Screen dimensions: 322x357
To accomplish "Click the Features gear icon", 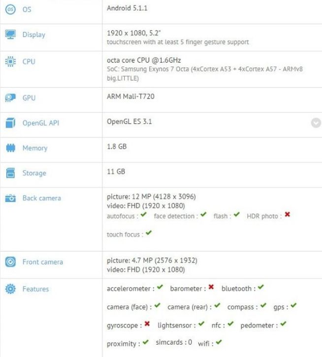I will pos(10,289).
